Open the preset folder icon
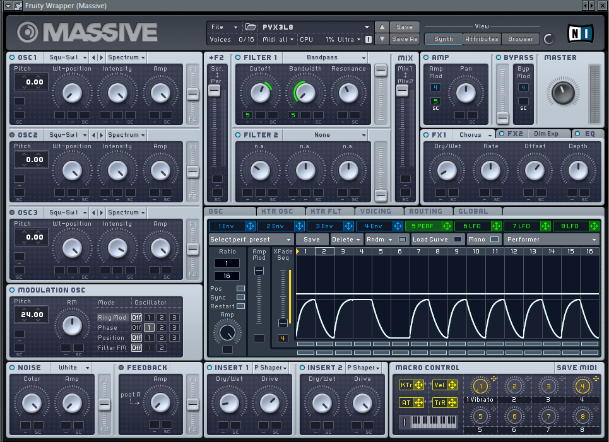Screen dimensions: 609x442 (251, 26)
